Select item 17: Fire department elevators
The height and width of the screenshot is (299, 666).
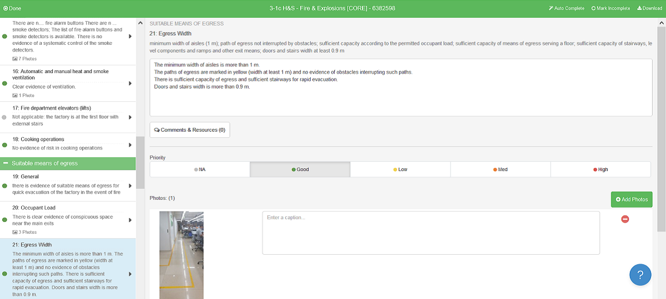(x=65, y=116)
